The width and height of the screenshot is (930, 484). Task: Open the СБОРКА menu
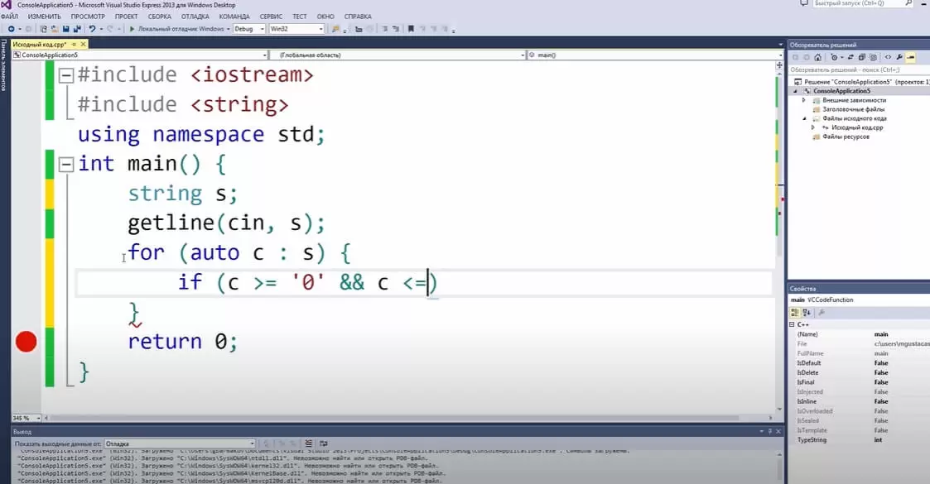160,17
